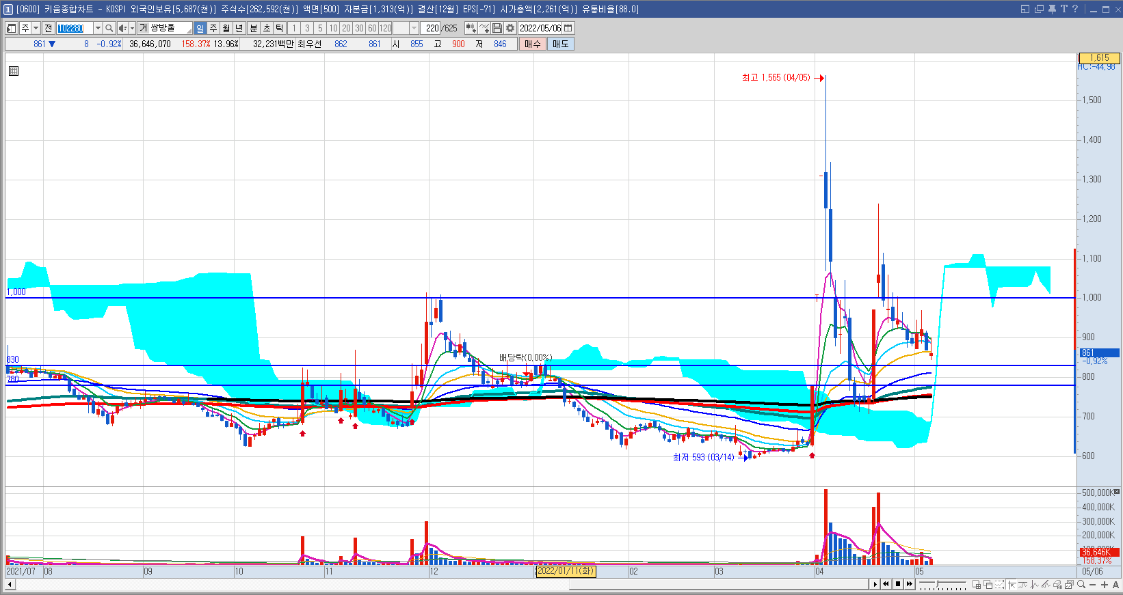Open the stock code history dropdown arrow
Screen dimensions: 1123x595
98,28
